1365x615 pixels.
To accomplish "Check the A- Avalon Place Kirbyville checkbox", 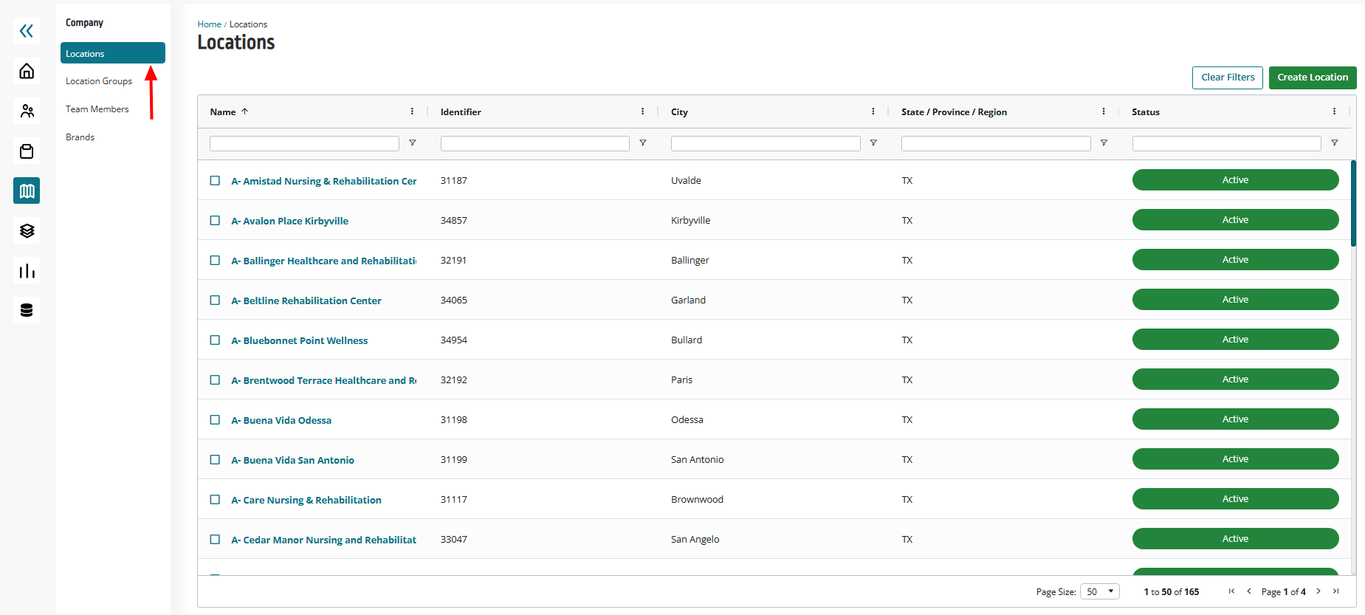I will click(x=215, y=220).
